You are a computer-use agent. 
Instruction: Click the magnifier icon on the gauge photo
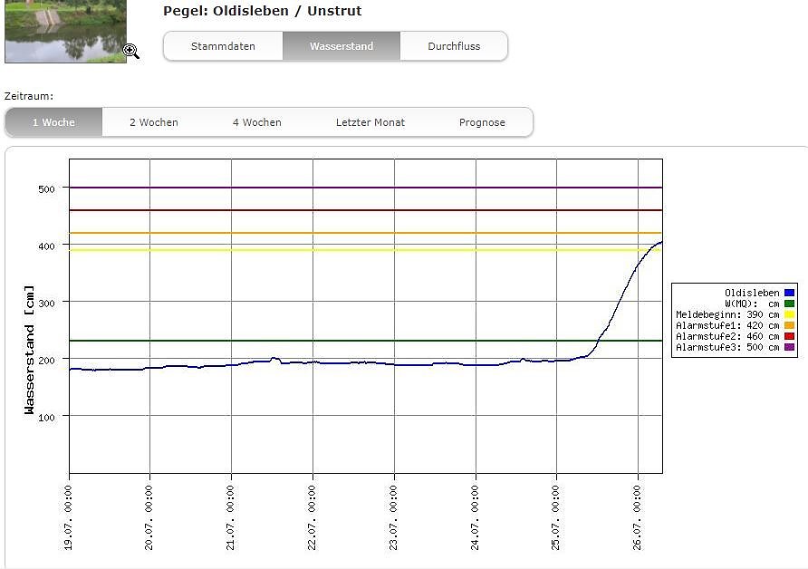tap(131, 52)
